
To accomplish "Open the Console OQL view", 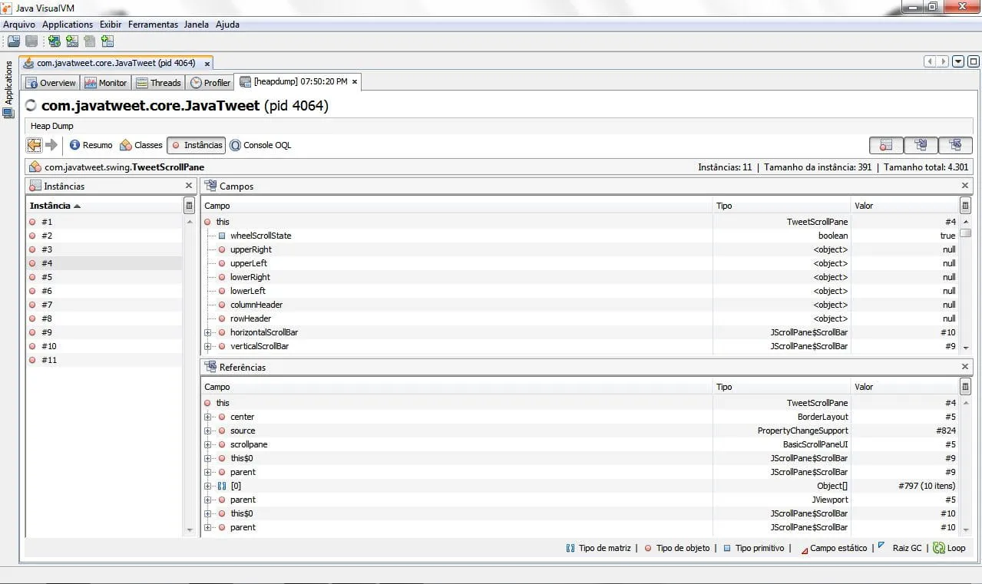I will pos(260,145).
